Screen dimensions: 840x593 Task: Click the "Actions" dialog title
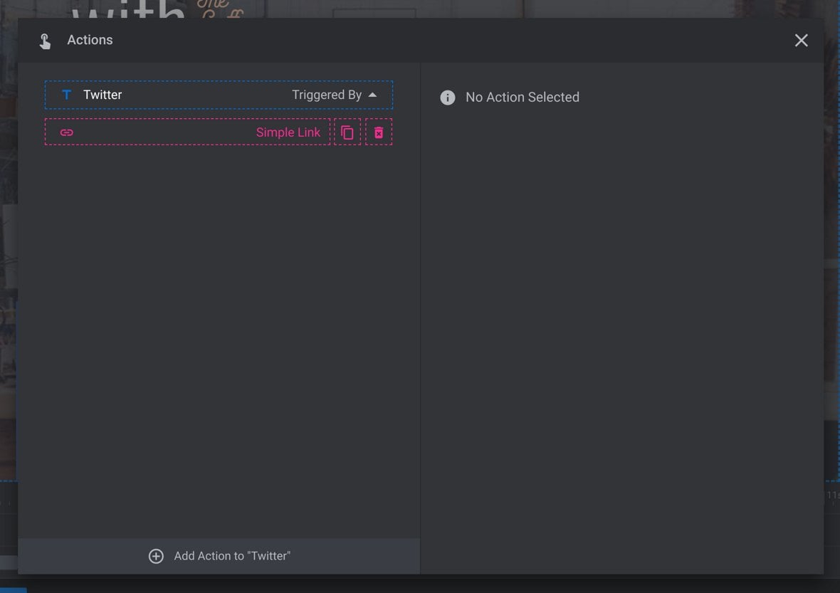coord(90,40)
